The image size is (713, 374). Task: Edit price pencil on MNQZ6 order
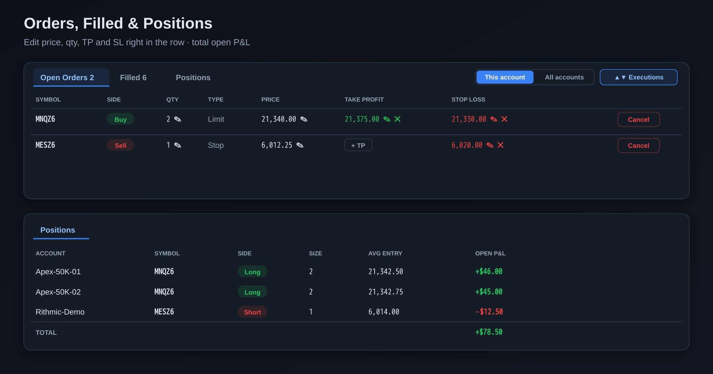(304, 119)
